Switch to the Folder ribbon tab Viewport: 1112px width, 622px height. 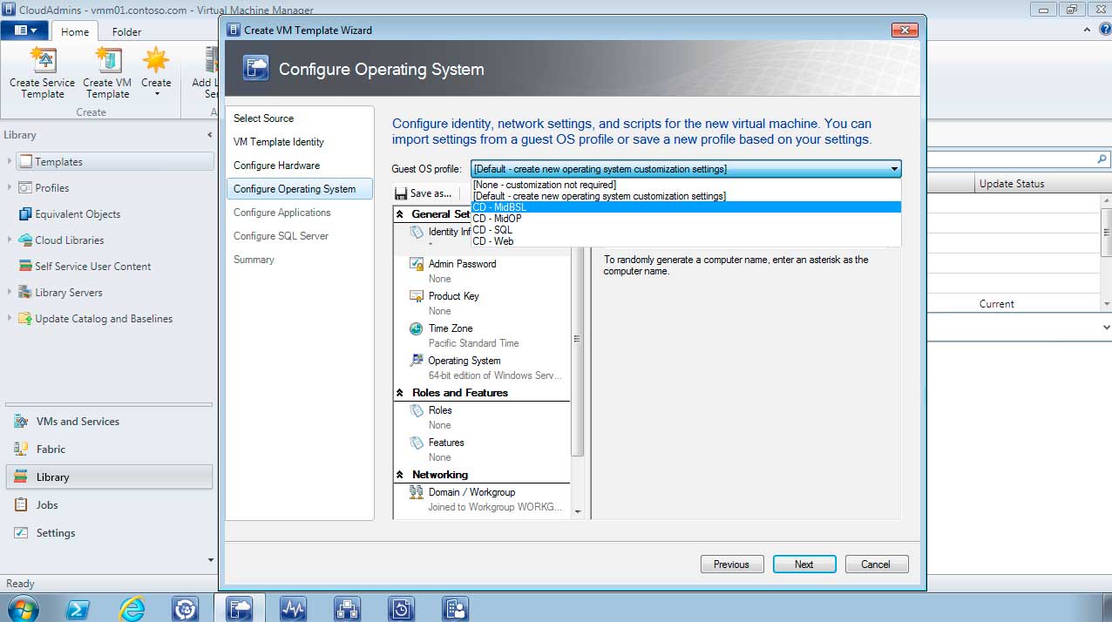pyautogui.click(x=126, y=31)
